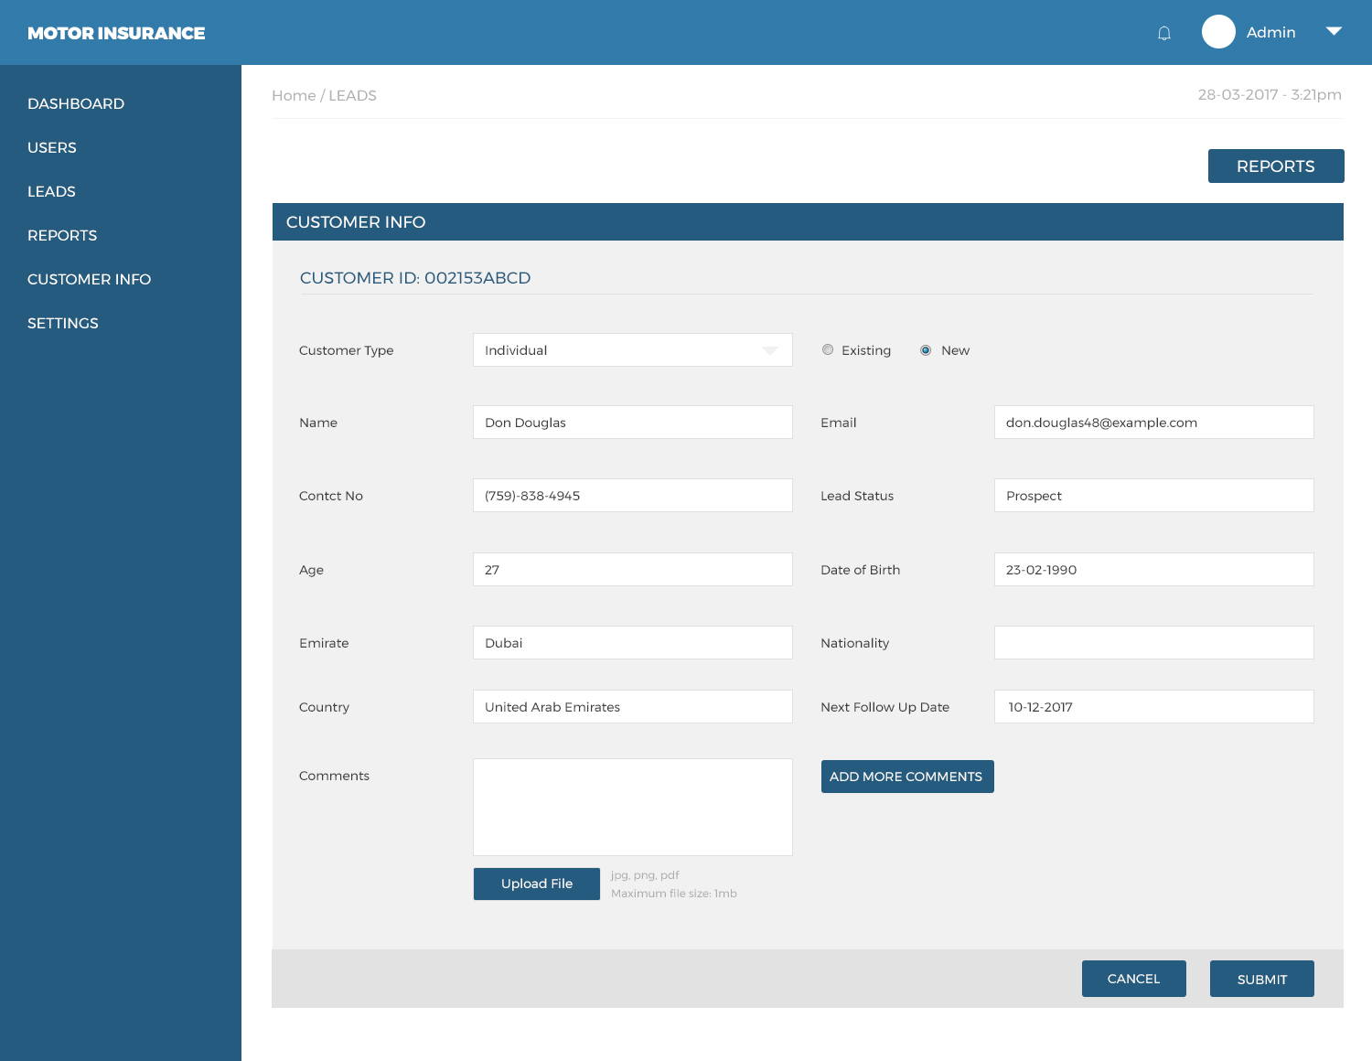Click the Upload File button

(537, 884)
